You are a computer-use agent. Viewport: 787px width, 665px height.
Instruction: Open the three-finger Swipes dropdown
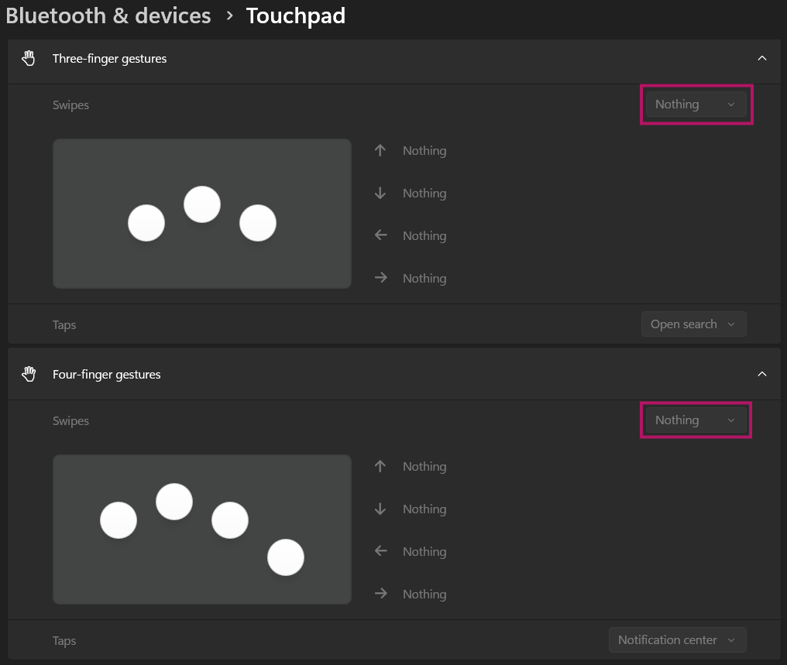[696, 105]
